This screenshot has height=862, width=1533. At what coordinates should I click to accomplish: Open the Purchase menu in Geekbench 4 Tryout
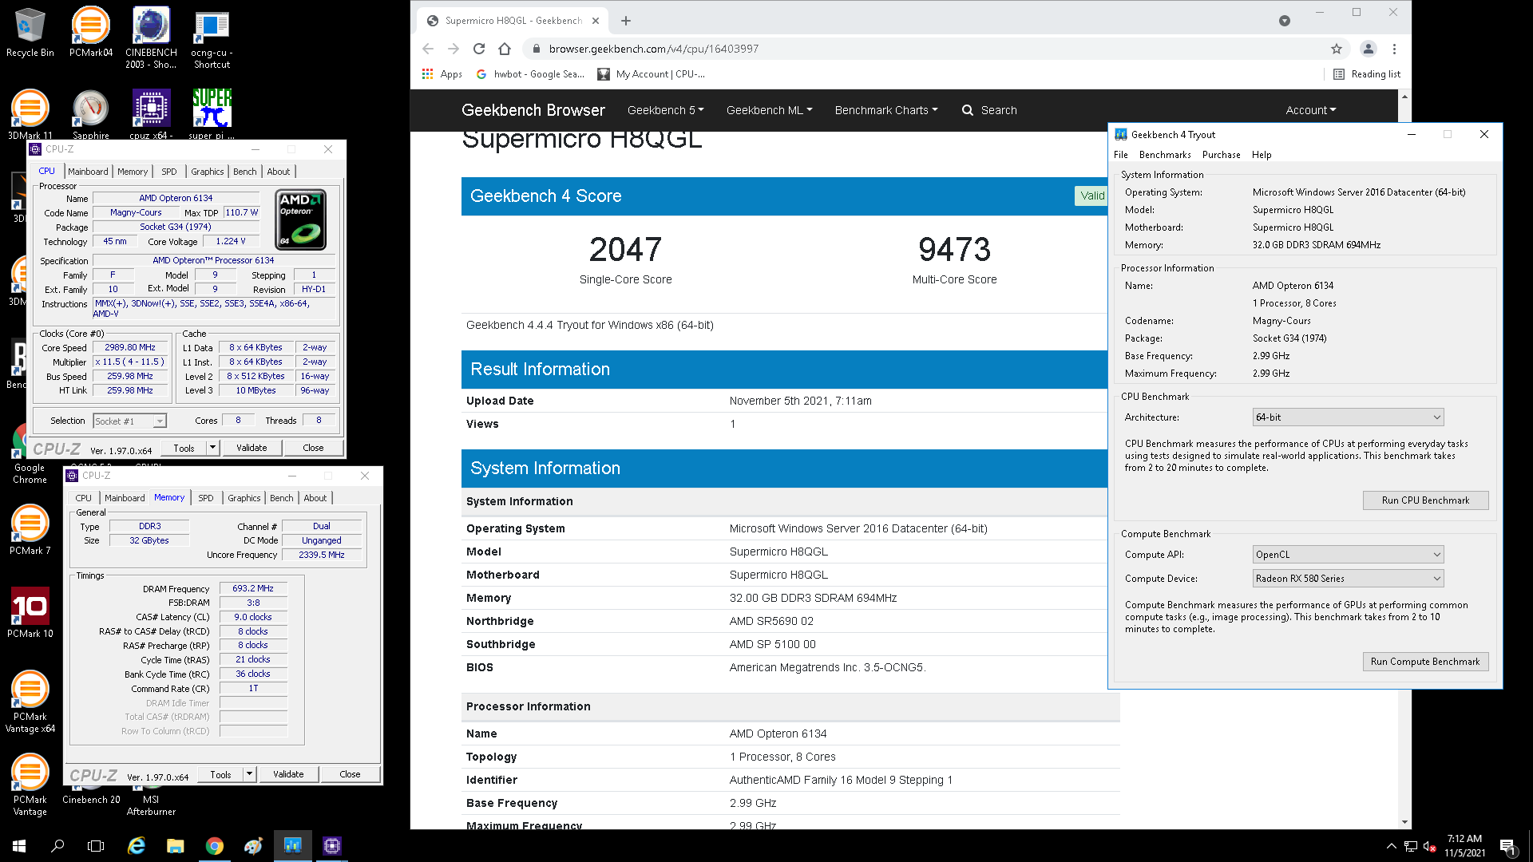pos(1222,155)
